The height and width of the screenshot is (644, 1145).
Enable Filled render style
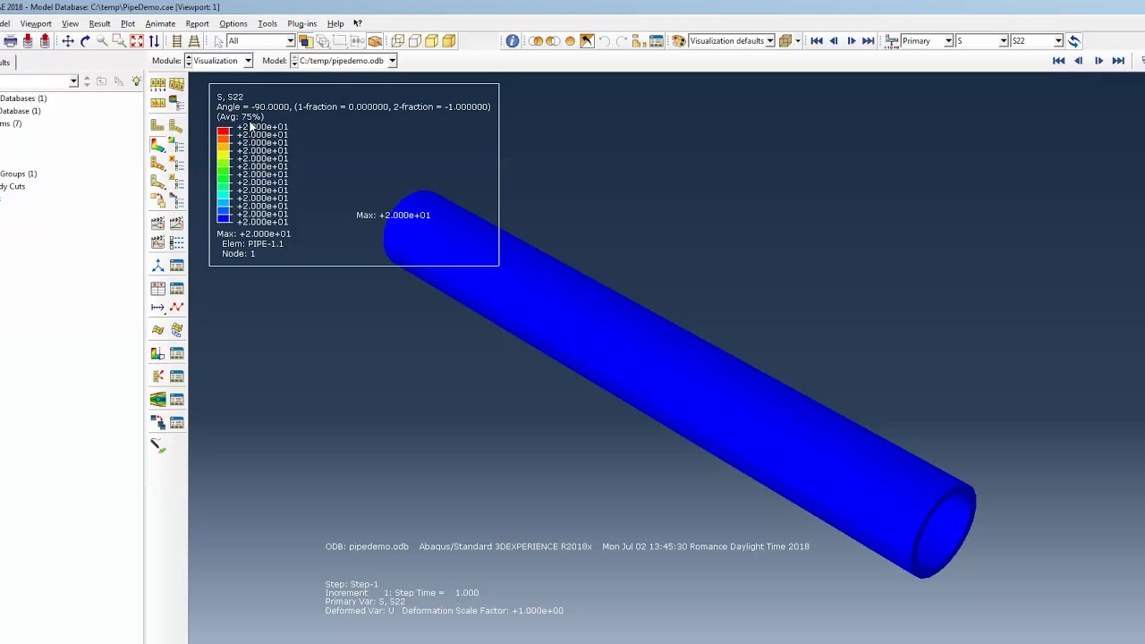432,41
